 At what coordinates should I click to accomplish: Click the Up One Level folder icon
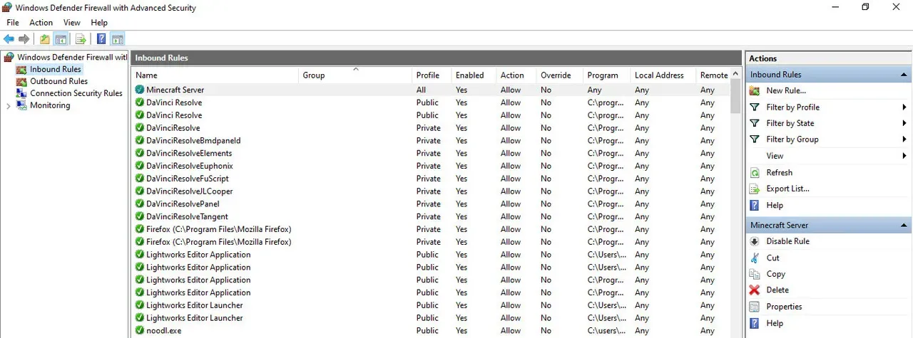point(45,39)
